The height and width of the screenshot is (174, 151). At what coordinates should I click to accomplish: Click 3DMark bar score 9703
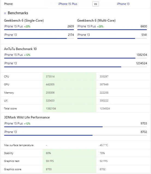(x=144, y=123)
